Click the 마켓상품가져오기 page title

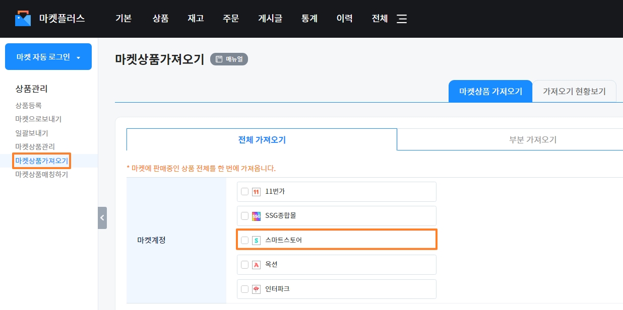pyautogui.click(x=160, y=59)
